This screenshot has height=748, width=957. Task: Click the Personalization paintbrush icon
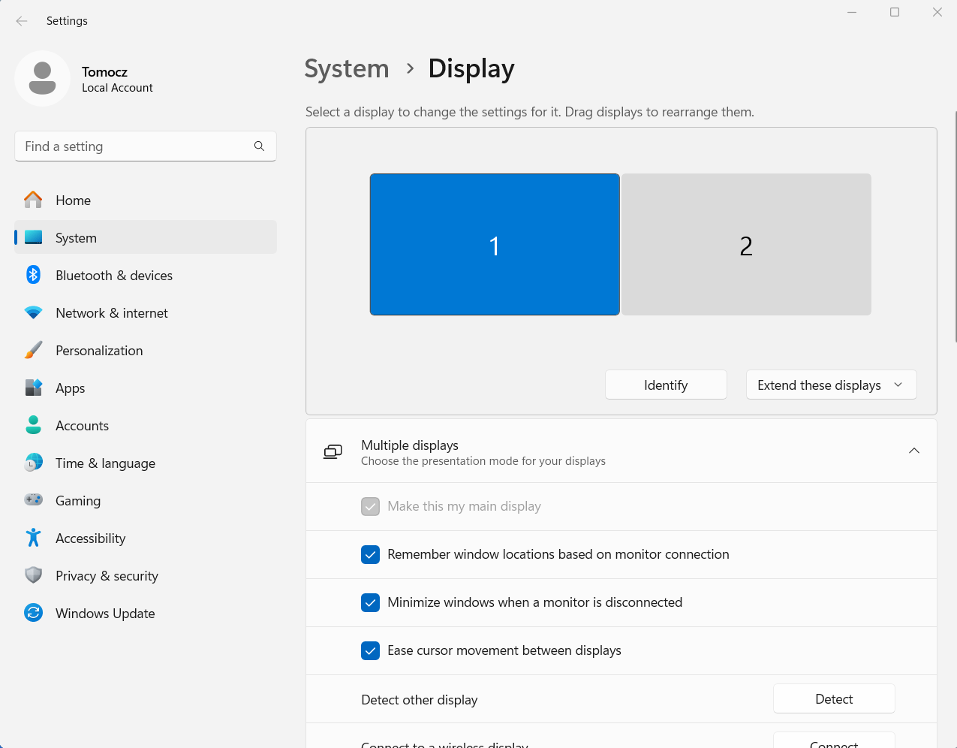click(33, 350)
